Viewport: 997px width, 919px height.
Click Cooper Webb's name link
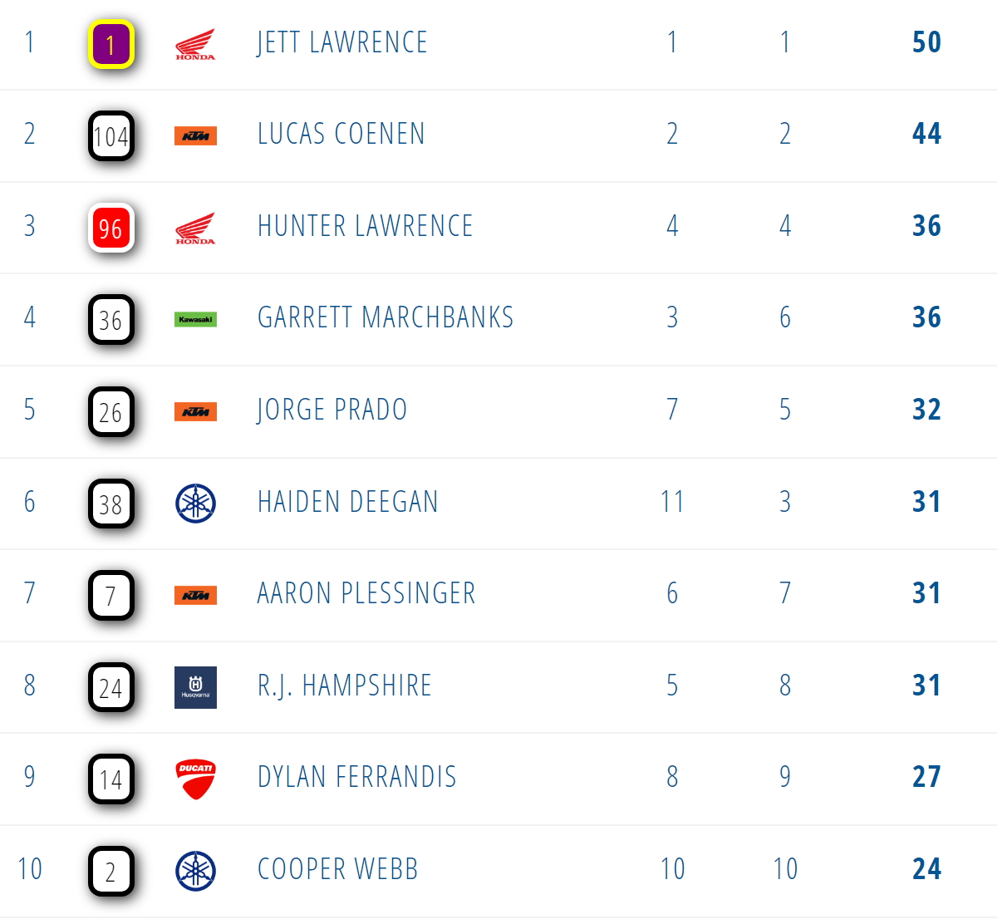(337, 869)
